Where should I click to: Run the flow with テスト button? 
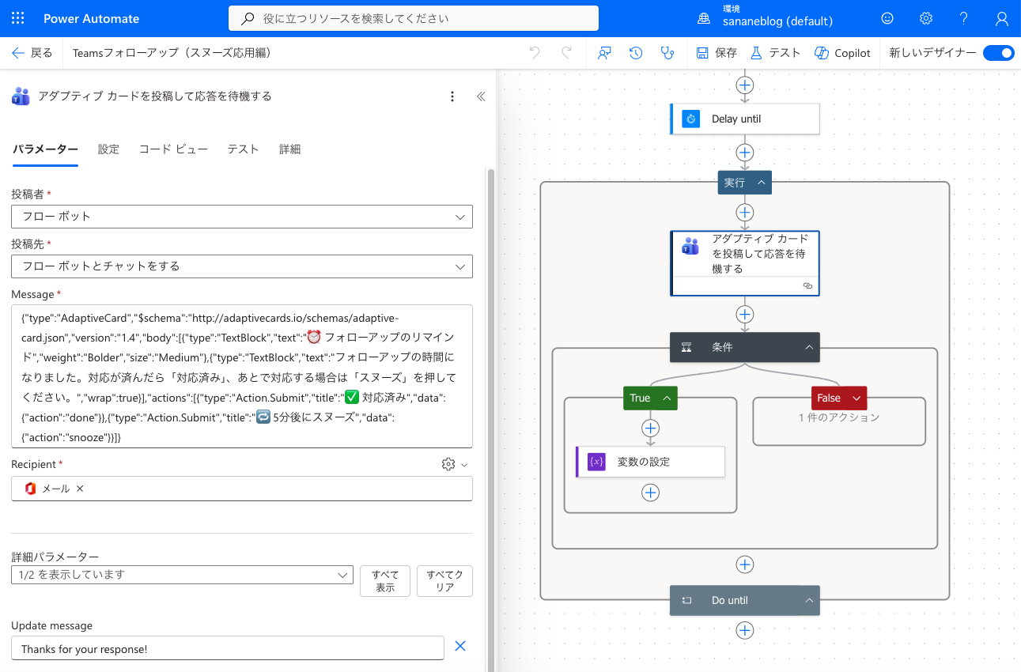point(776,53)
